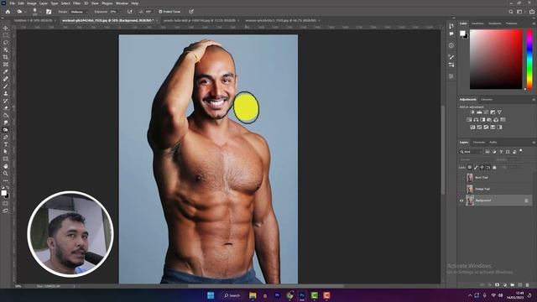Hide the Background layer eye icon
This screenshot has width=537, height=302.
[461, 200]
